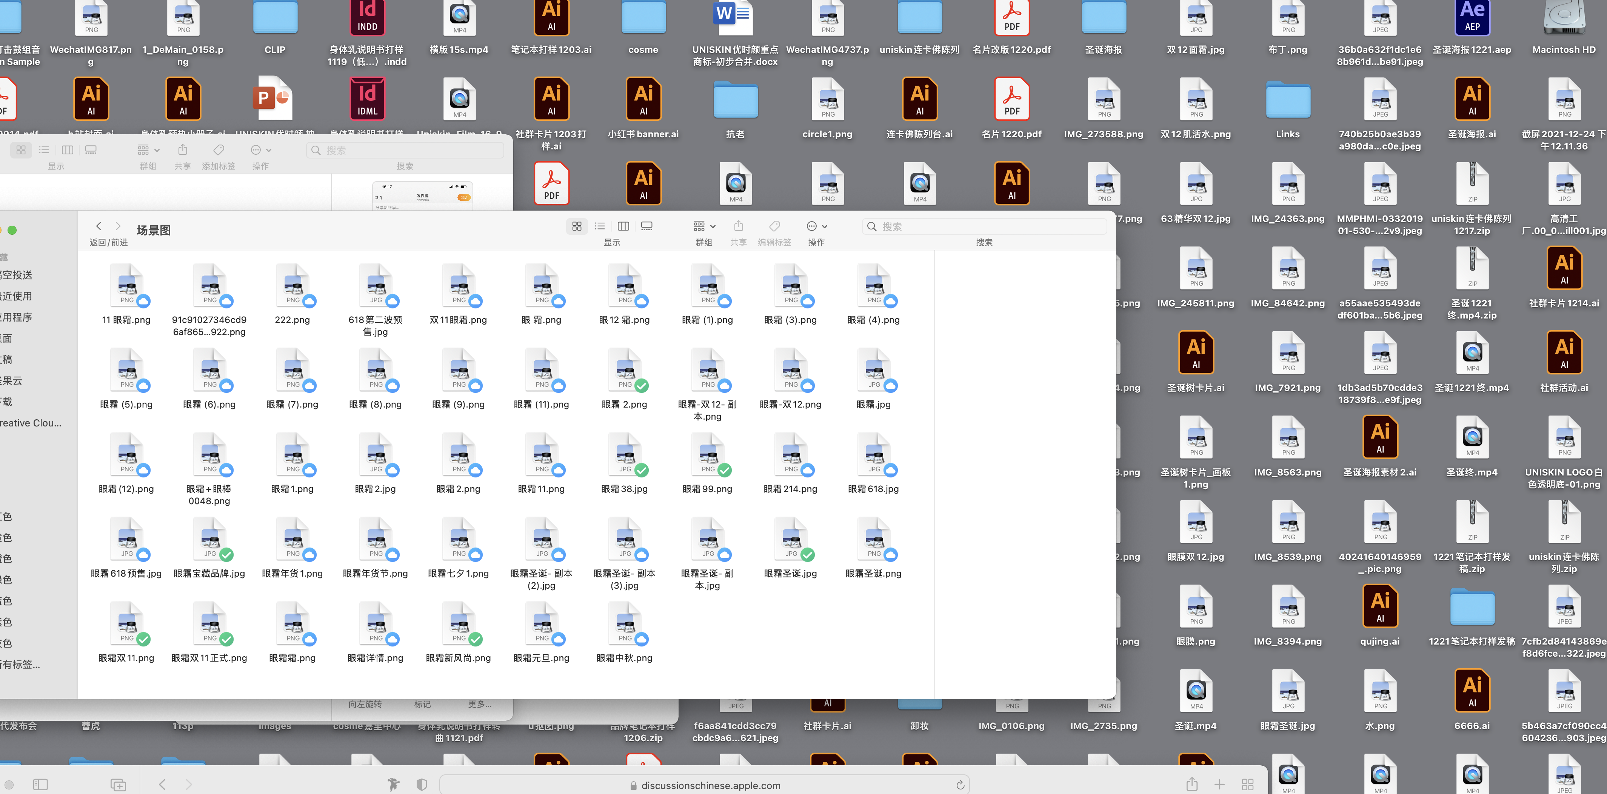The height and width of the screenshot is (794, 1607).
Task: Open group dropdown in back Finder window
Action: [148, 150]
